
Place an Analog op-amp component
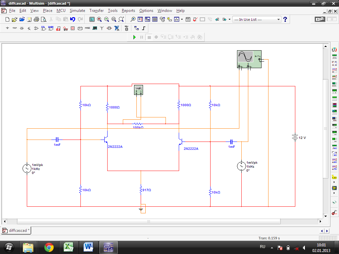(x=36, y=28)
